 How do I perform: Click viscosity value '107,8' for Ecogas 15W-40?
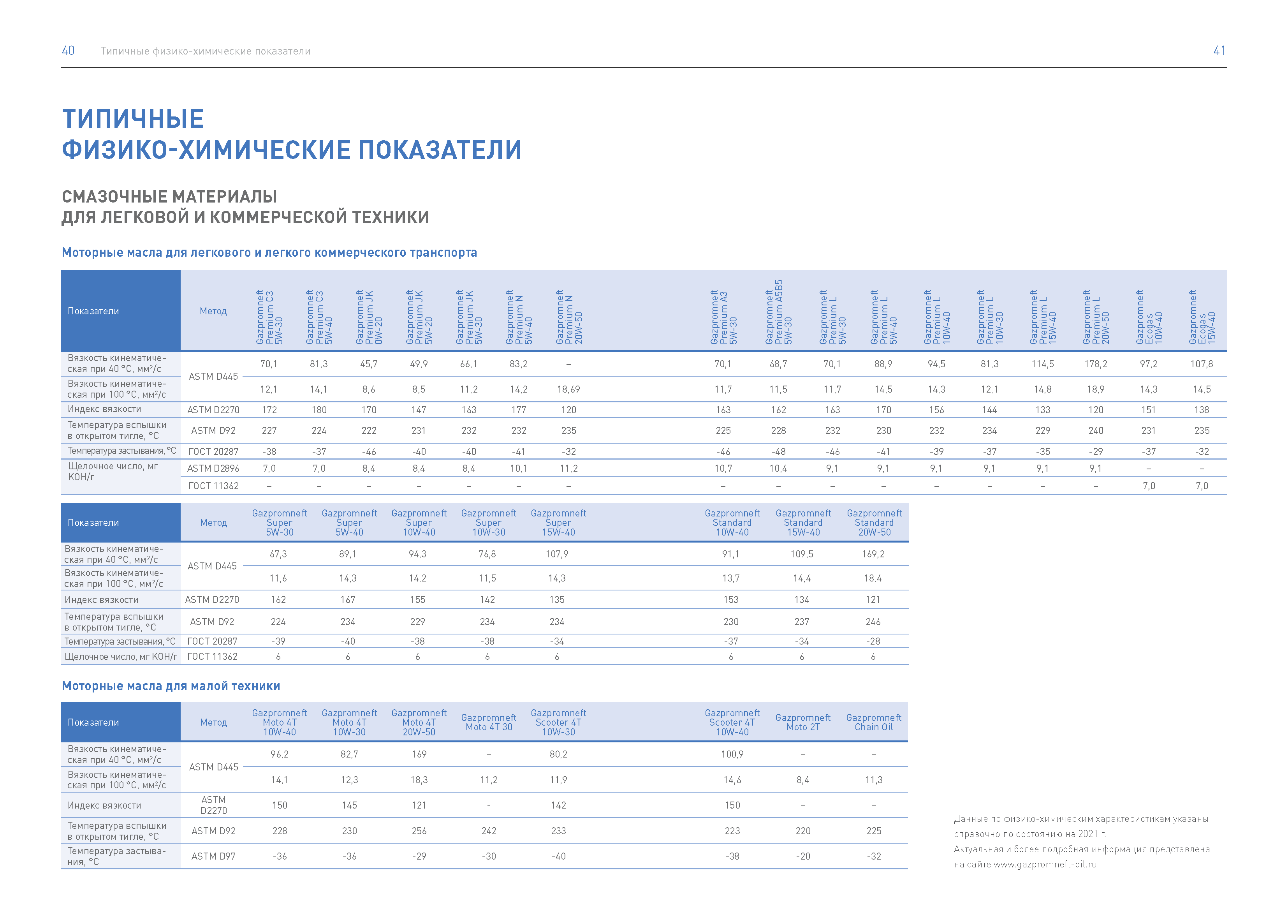click(x=1202, y=364)
